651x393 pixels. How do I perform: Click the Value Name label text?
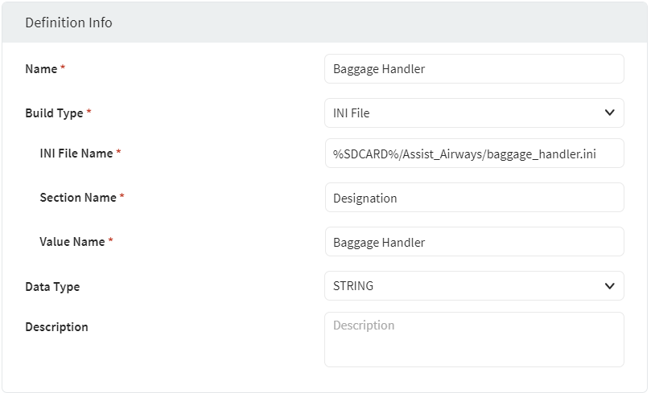point(72,242)
